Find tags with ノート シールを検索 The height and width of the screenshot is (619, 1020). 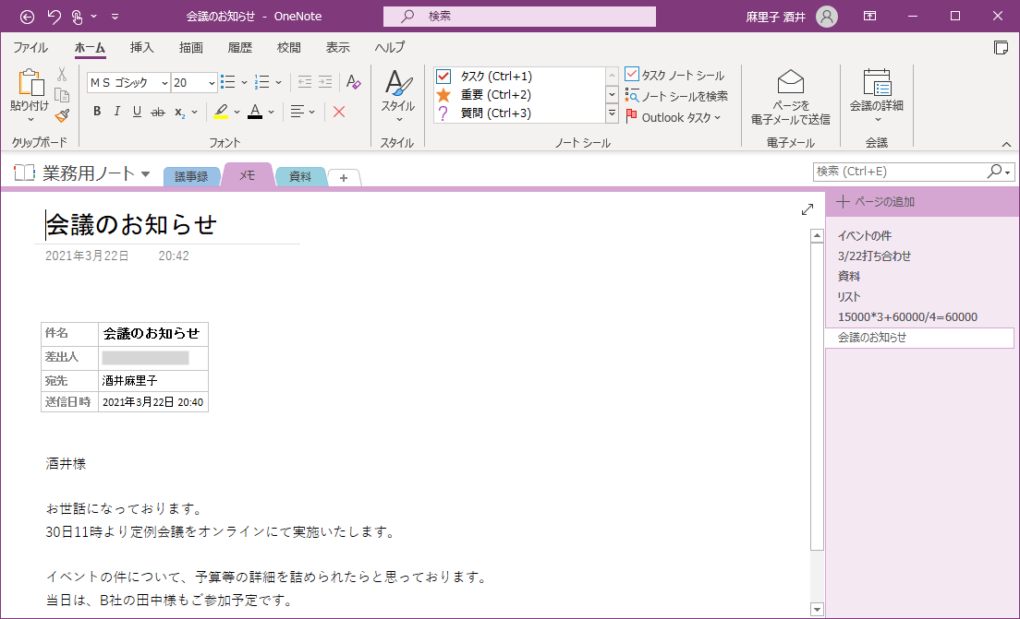point(676,96)
